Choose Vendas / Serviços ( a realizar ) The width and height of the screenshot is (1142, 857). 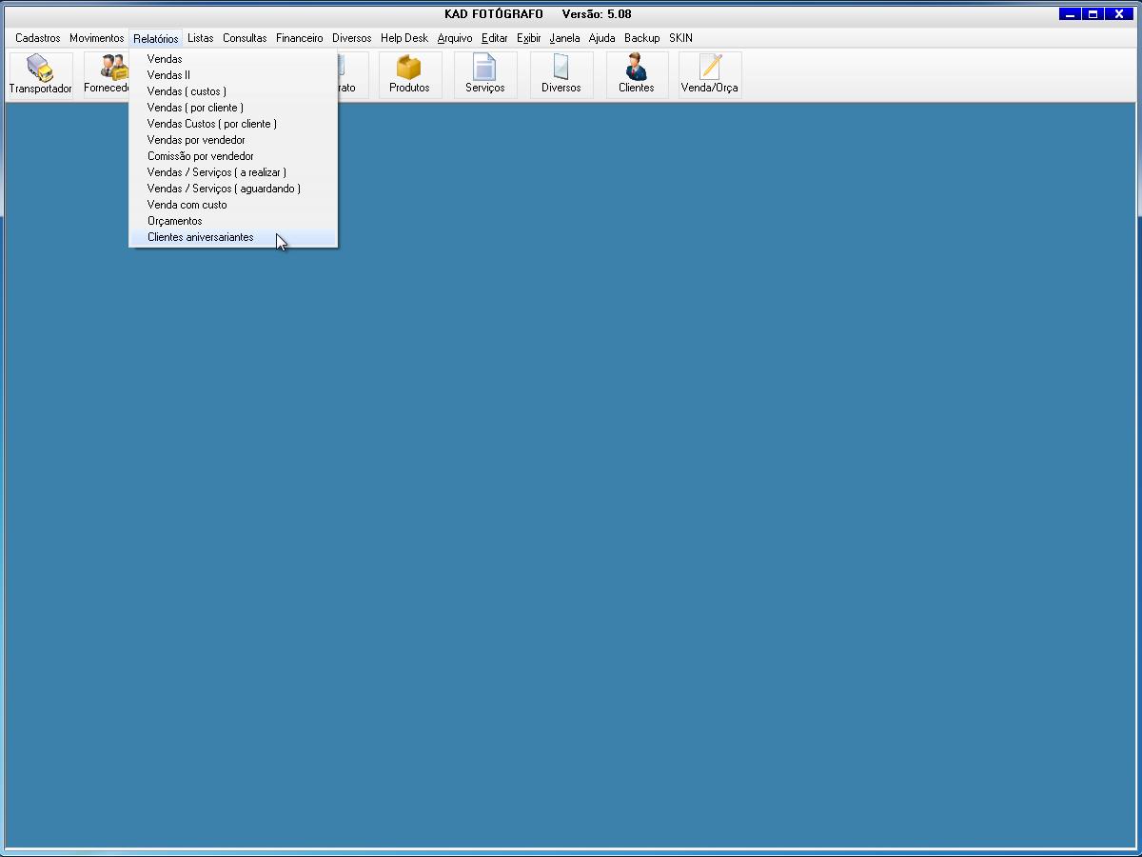point(216,172)
